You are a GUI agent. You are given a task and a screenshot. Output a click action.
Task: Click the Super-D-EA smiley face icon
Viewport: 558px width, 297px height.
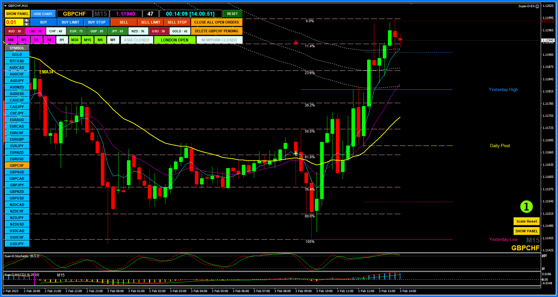coord(537,6)
